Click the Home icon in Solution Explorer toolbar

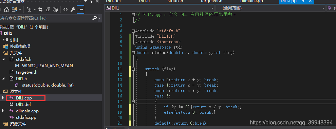click(6, 10)
